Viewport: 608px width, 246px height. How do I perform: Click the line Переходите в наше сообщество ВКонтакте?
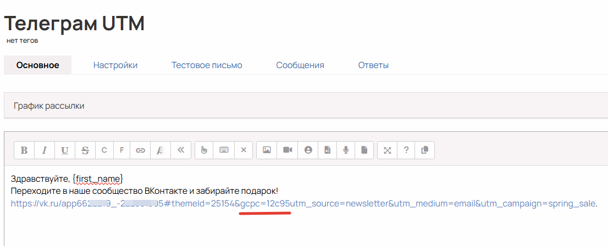tap(144, 191)
